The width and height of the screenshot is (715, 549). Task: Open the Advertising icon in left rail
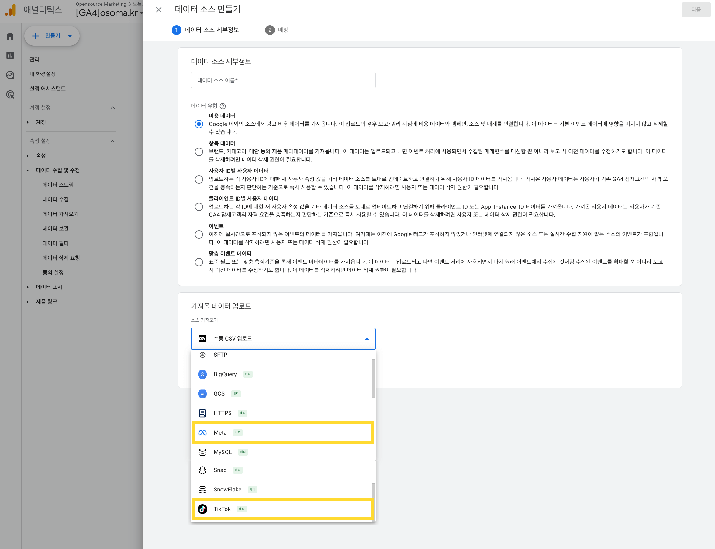coord(10,95)
